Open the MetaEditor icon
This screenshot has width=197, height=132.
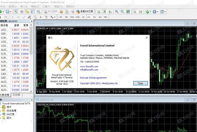[61, 12]
